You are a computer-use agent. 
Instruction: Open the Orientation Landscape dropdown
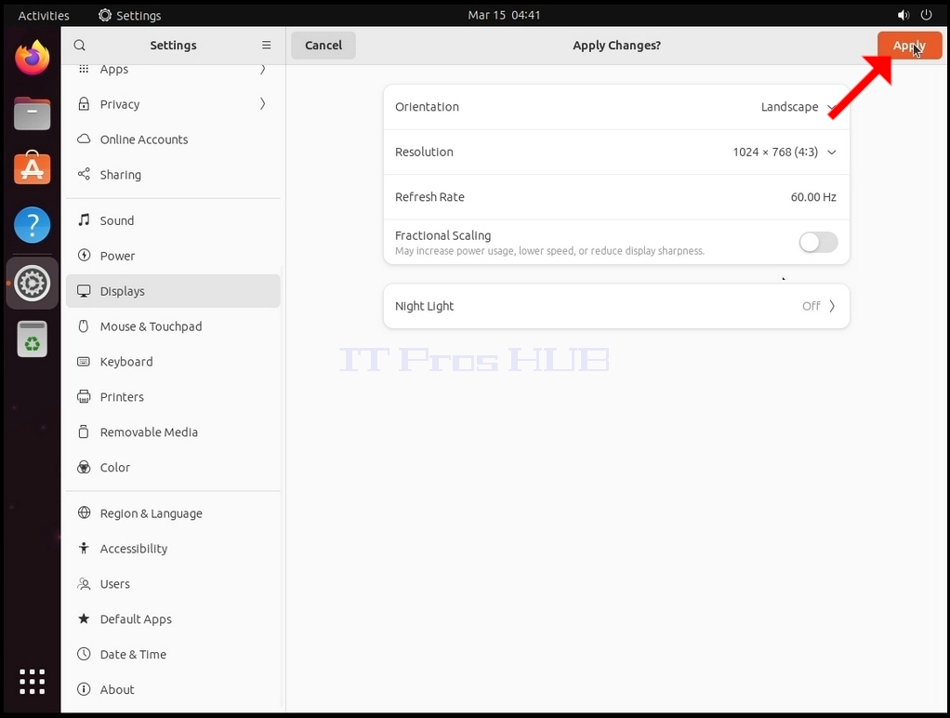click(x=798, y=107)
